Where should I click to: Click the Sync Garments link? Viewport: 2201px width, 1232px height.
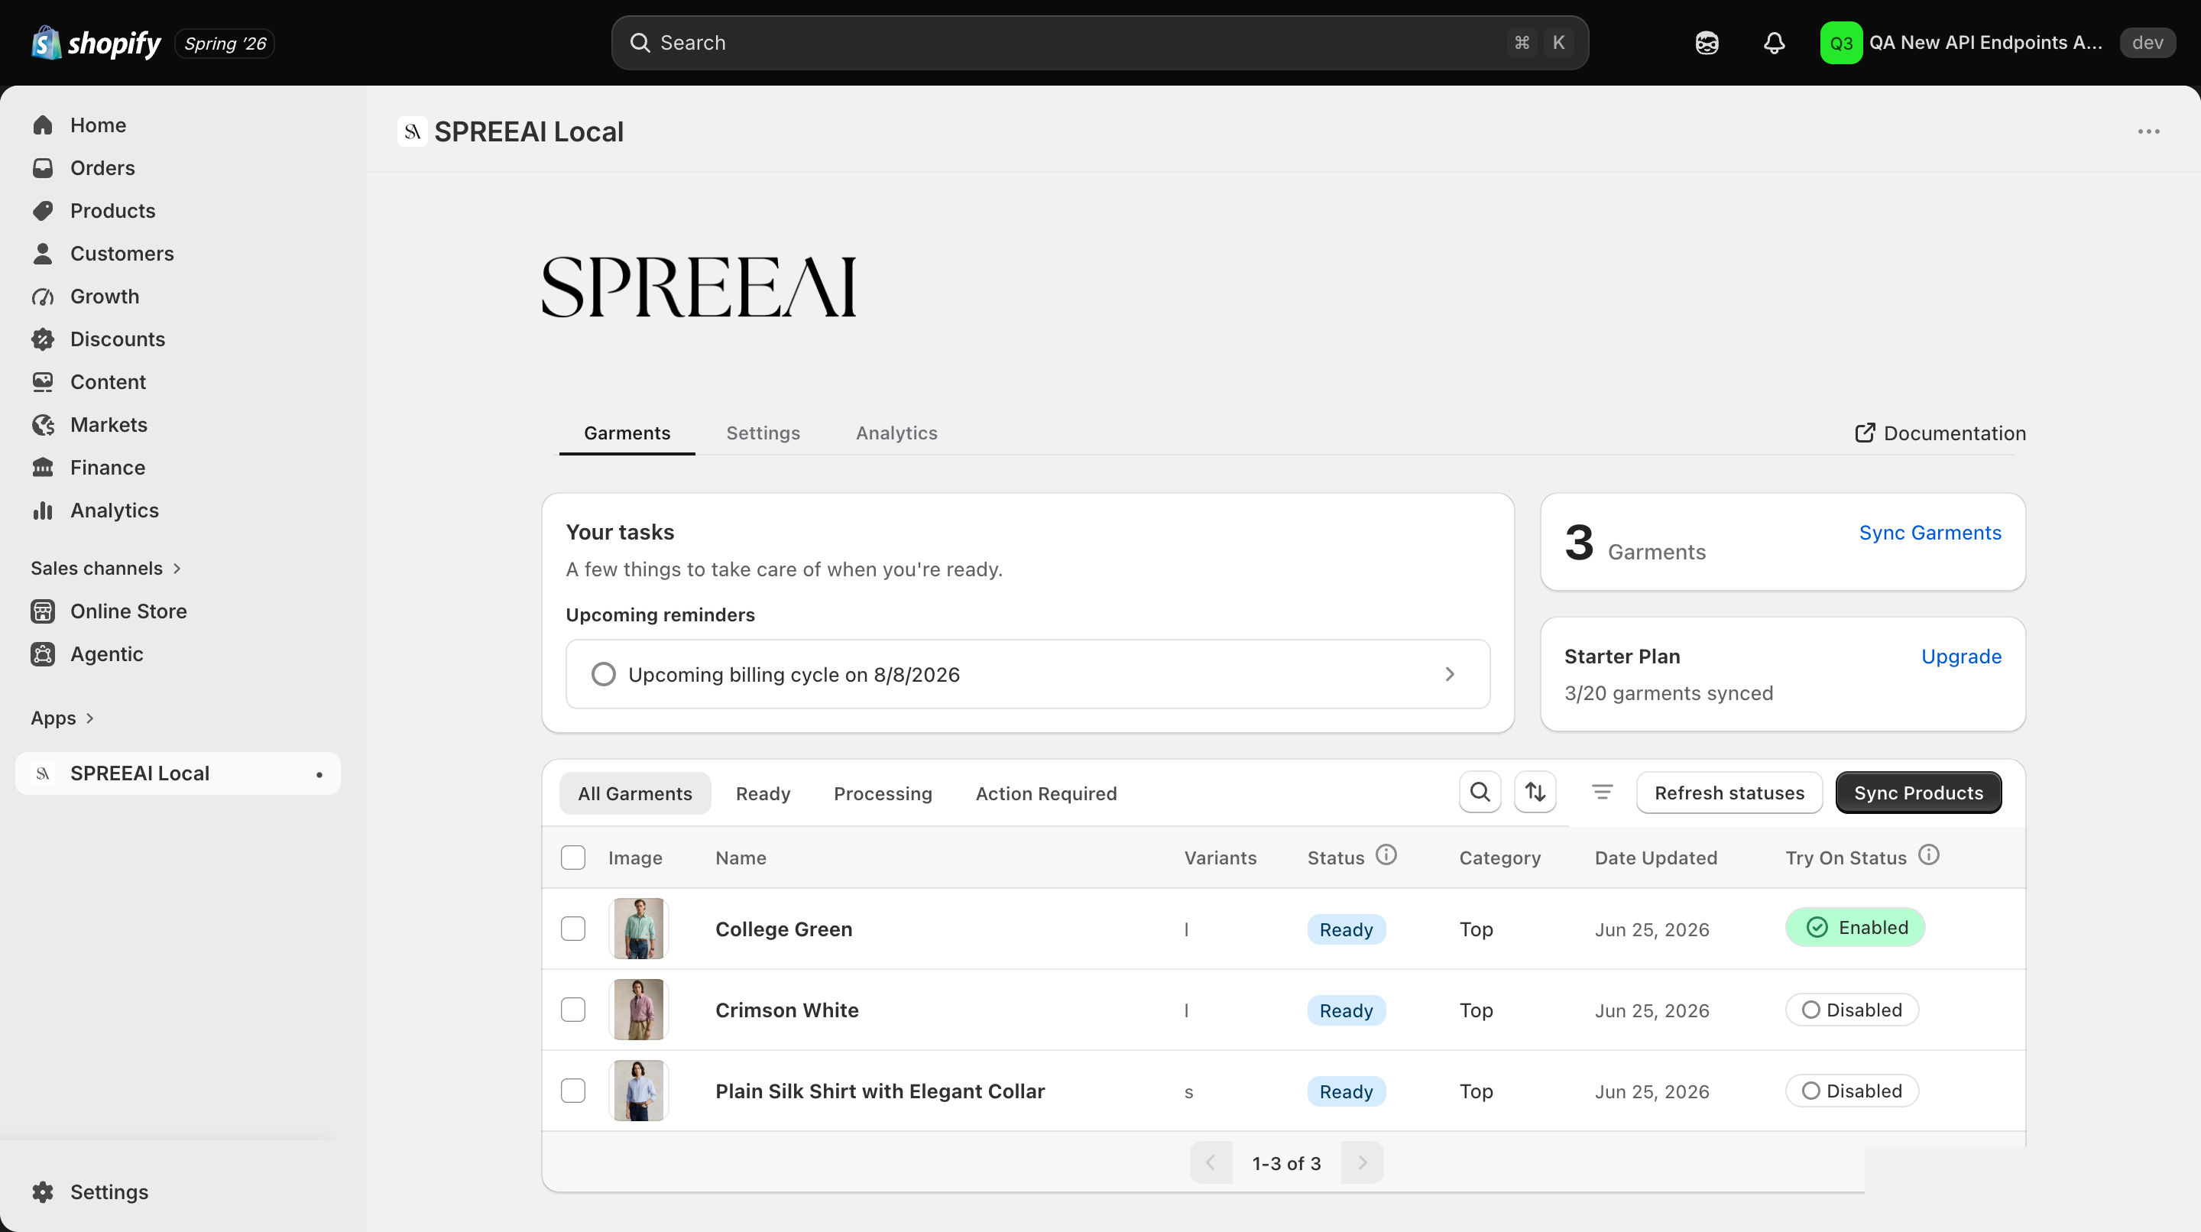[1930, 533]
